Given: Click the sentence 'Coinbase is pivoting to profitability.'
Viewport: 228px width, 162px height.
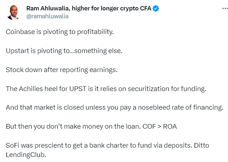Looking at the screenshot, I should click(x=60, y=32).
